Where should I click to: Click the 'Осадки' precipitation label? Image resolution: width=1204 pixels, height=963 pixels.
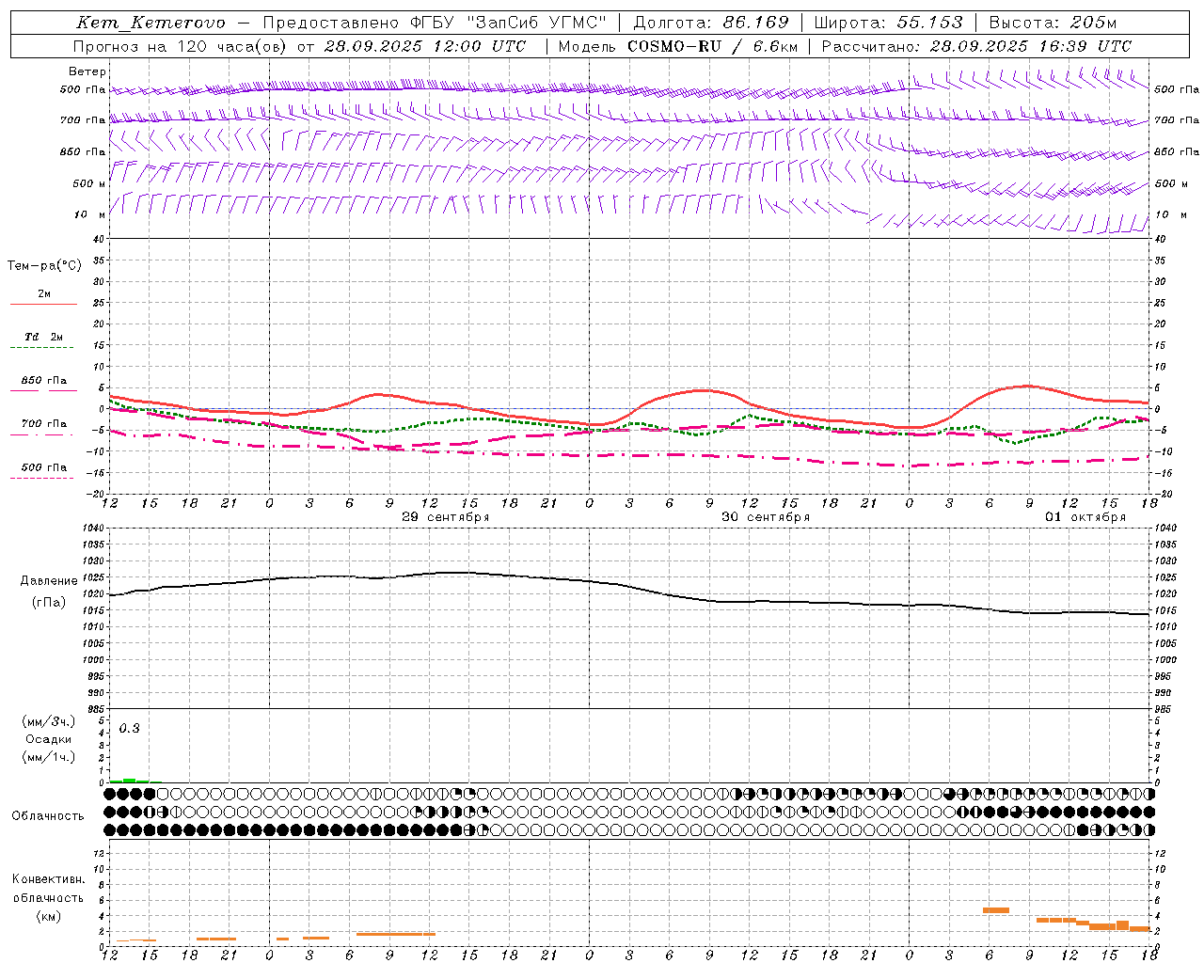pyautogui.click(x=49, y=739)
